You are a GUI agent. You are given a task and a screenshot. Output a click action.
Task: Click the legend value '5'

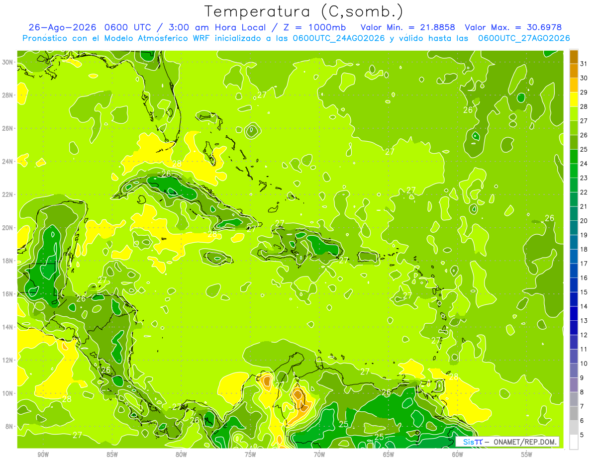point(582,435)
